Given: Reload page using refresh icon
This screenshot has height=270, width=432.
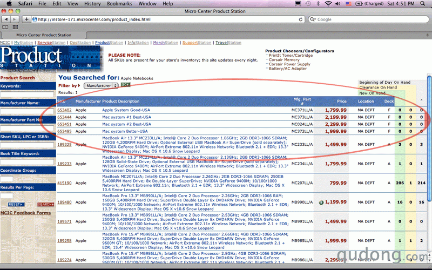Looking at the screenshot, I should 301,19.
